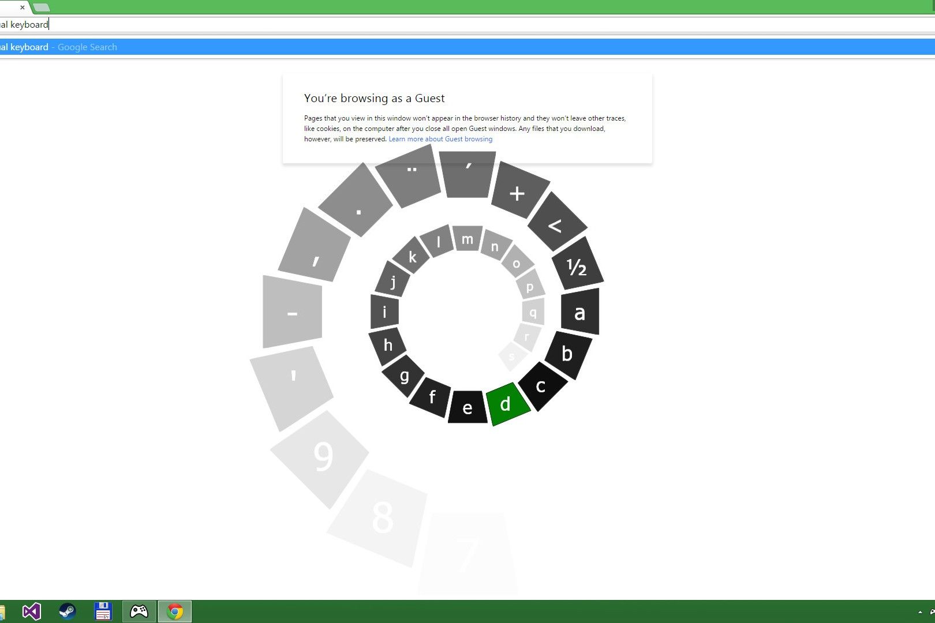Pick the letter 'e' key
The width and height of the screenshot is (935, 623).
coord(467,407)
